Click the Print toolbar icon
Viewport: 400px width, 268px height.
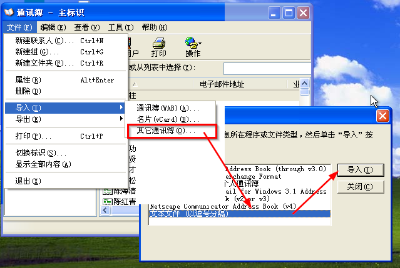pyautogui.click(x=158, y=43)
